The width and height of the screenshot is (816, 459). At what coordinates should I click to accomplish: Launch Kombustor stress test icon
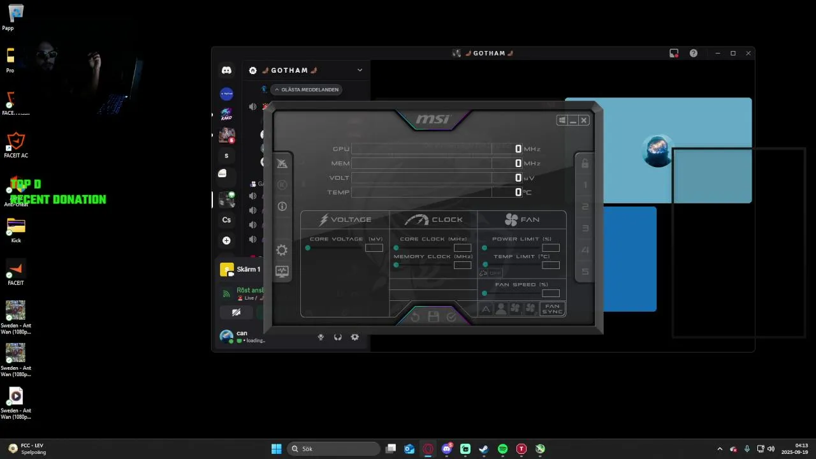pos(282,185)
